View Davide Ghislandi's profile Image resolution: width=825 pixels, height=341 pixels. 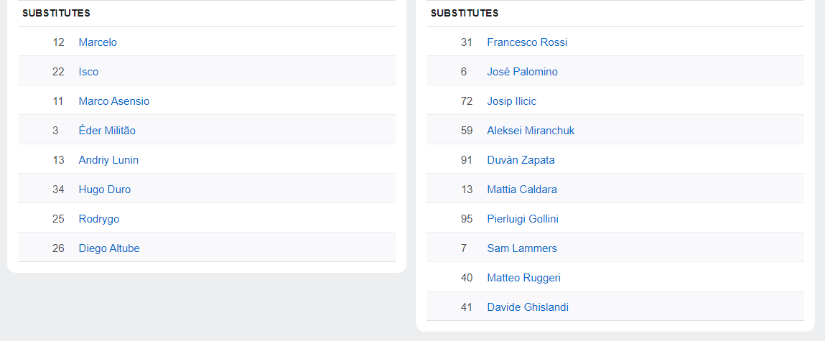[x=528, y=307]
